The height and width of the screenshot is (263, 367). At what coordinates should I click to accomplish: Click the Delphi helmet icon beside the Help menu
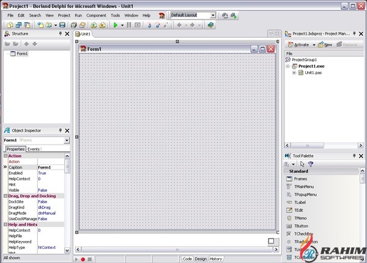tap(161, 16)
